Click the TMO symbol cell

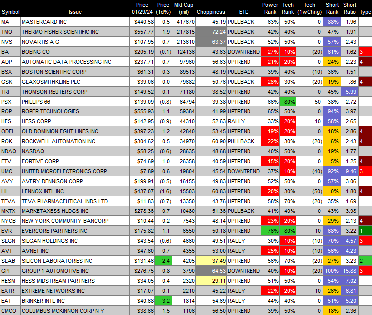[x=10, y=32]
